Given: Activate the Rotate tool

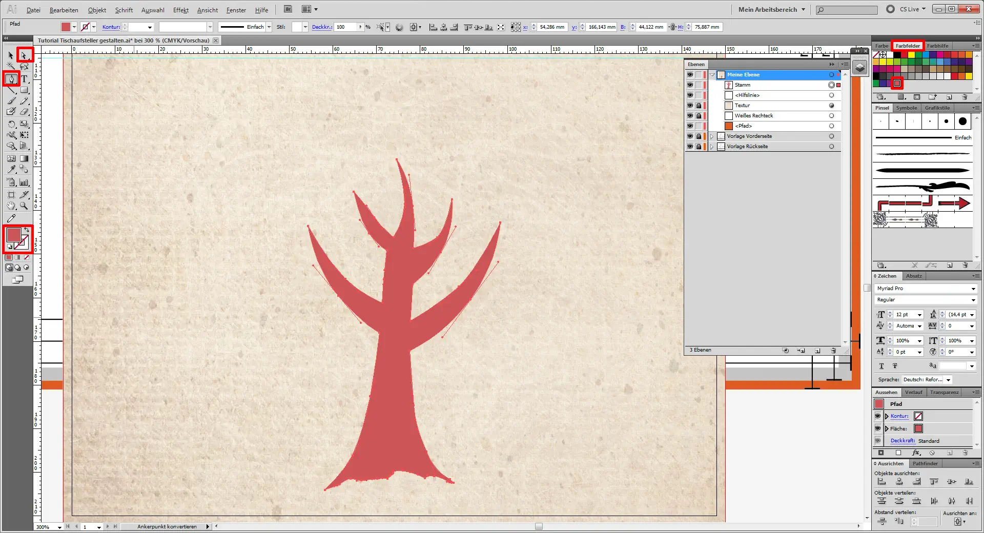Looking at the screenshot, I should click(11, 124).
